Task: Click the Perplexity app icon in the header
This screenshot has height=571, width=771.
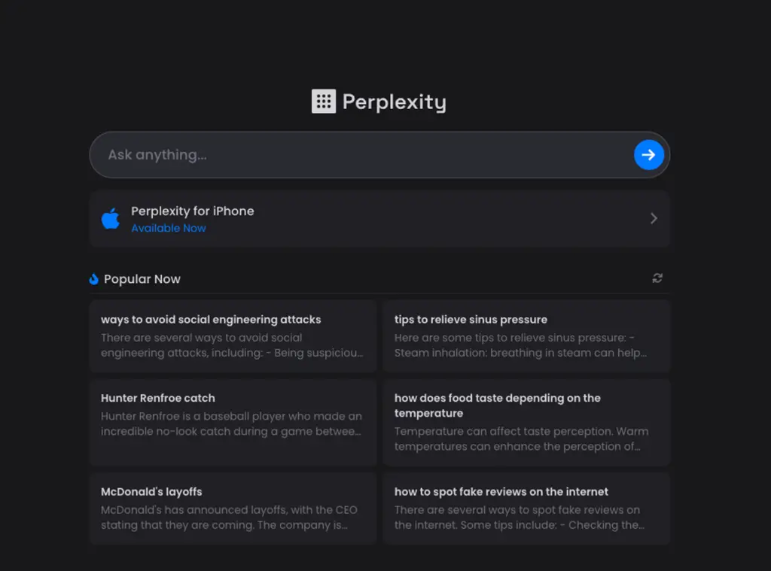Action: pyautogui.click(x=323, y=101)
